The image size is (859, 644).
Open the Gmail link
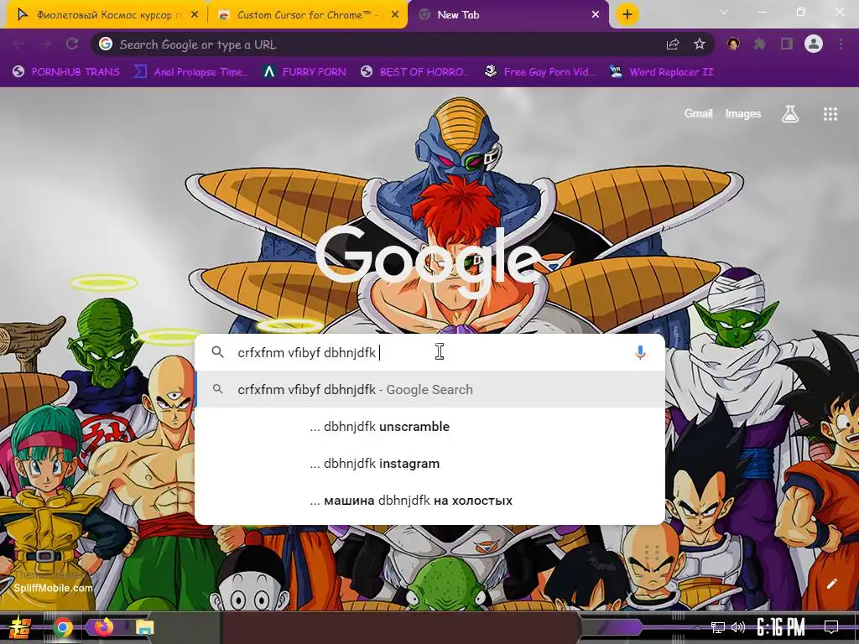pyautogui.click(x=698, y=113)
